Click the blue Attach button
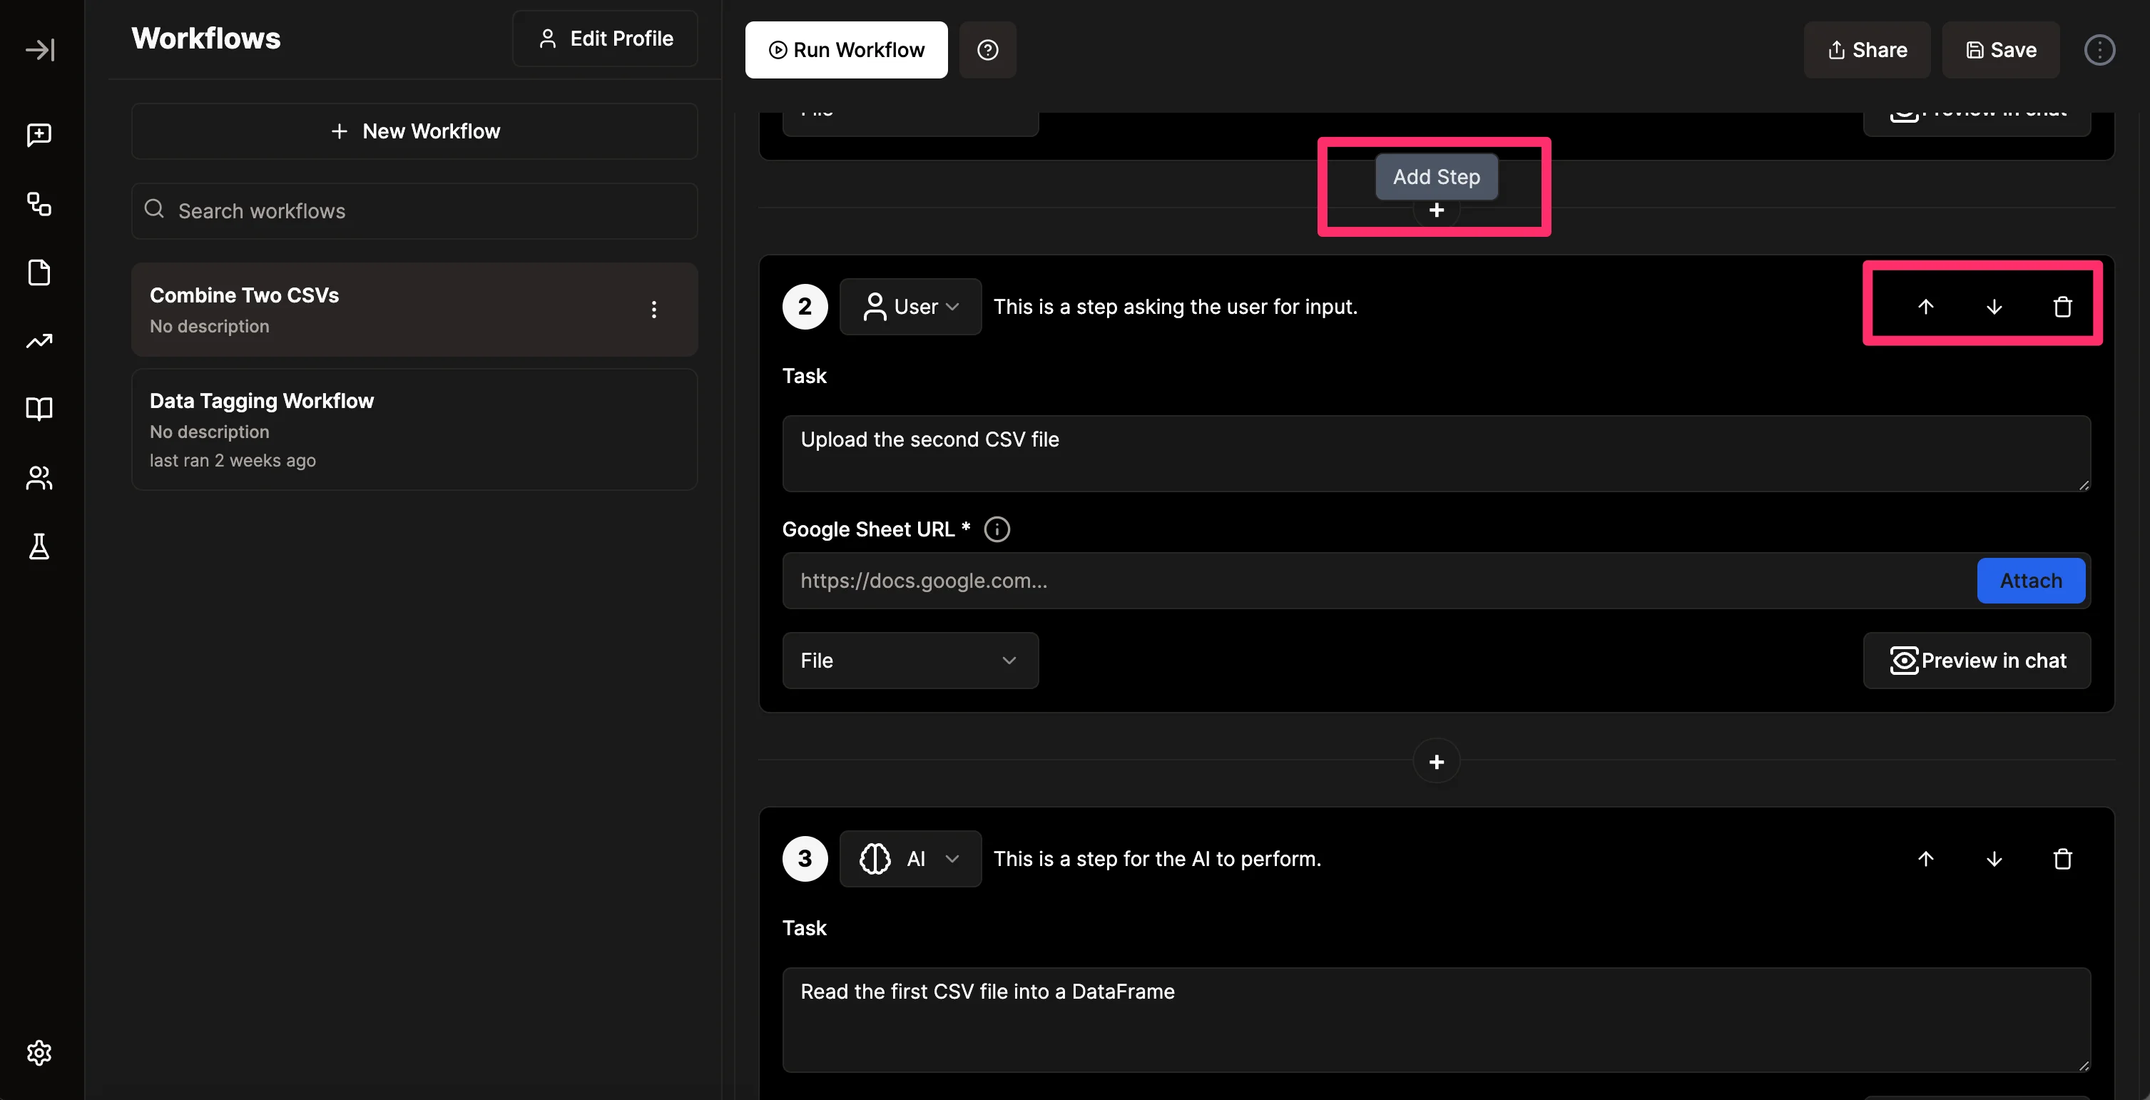 (2030, 581)
